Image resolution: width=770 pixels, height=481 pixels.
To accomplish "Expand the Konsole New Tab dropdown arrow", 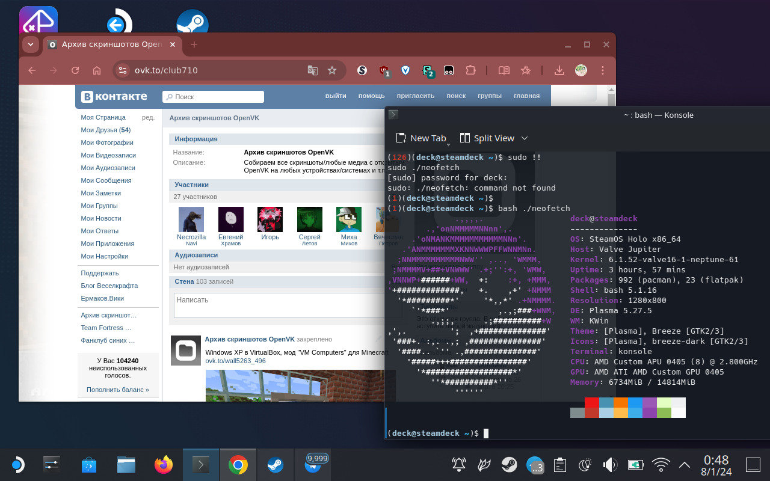I will [x=449, y=143].
